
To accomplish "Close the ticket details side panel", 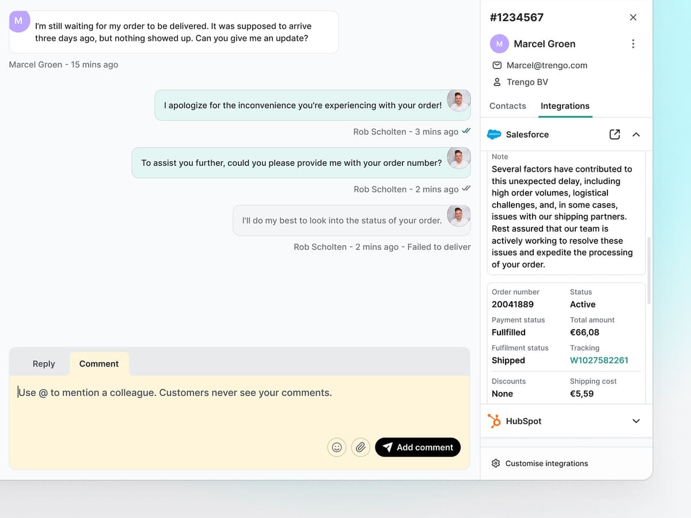I will (x=633, y=17).
